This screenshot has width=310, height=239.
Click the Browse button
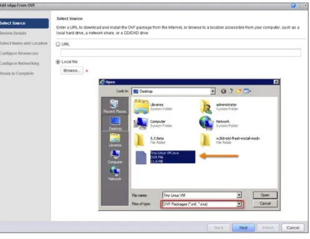[x=72, y=70]
